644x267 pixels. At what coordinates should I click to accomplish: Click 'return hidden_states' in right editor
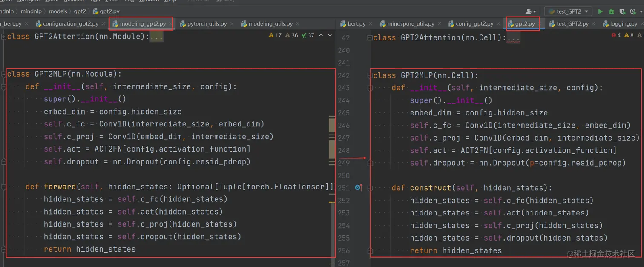point(456,250)
